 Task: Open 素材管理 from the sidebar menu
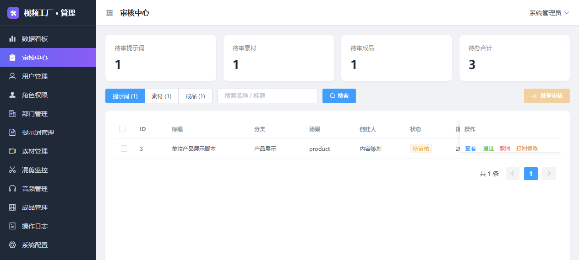[48, 151]
